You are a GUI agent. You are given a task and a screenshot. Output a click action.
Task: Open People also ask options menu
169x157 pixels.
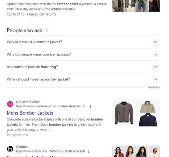[x=47, y=30]
